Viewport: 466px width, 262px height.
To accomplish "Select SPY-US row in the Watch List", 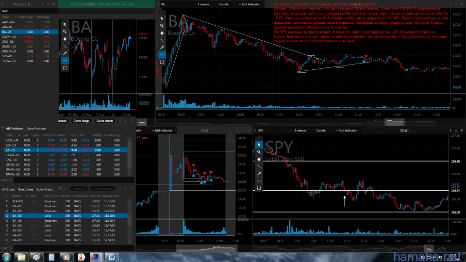I will pyautogui.click(x=29, y=56).
